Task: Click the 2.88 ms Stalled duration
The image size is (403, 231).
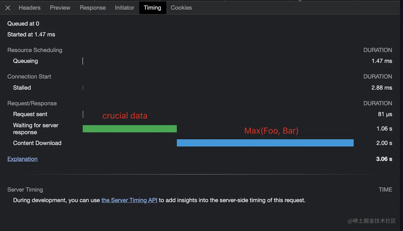Action: [x=382, y=88]
